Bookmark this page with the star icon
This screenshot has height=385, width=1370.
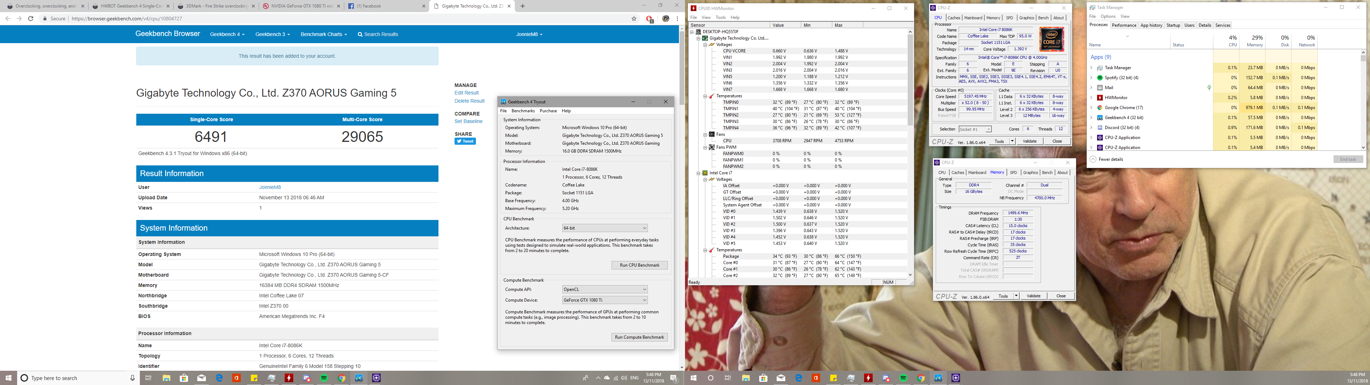[634, 19]
